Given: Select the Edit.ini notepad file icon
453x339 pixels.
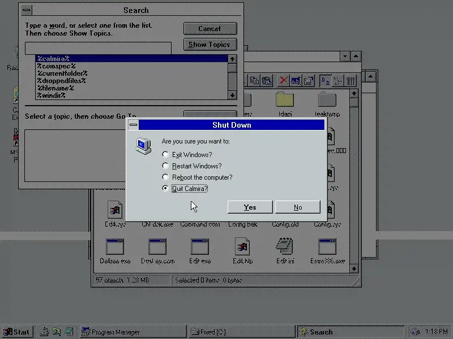Looking at the screenshot, I should coord(285,246).
